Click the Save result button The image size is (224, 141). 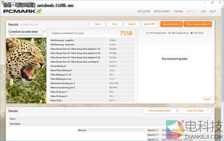point(114,24)
